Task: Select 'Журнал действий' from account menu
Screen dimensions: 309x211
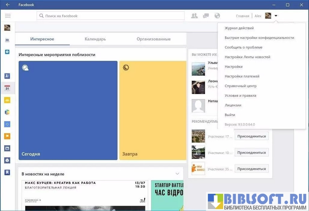Action: [239, 28]
